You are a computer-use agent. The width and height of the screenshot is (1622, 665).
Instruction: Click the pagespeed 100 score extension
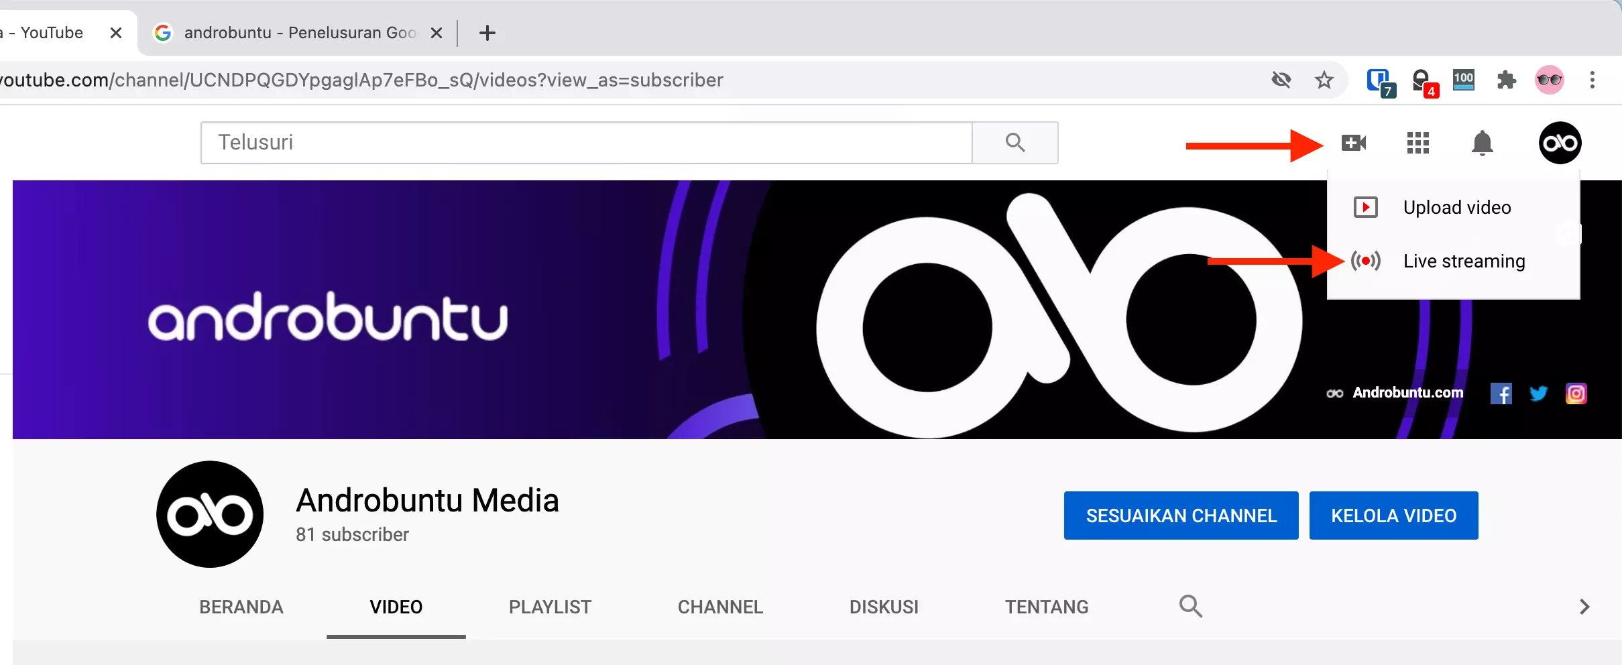point(1464,80)
